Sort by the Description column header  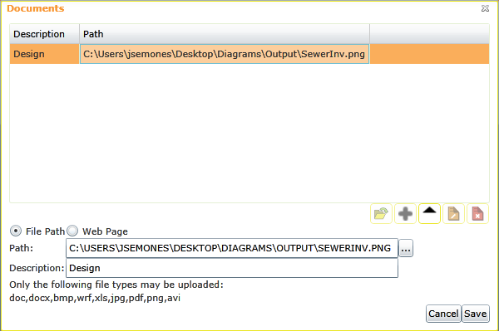tap(45, 34)
